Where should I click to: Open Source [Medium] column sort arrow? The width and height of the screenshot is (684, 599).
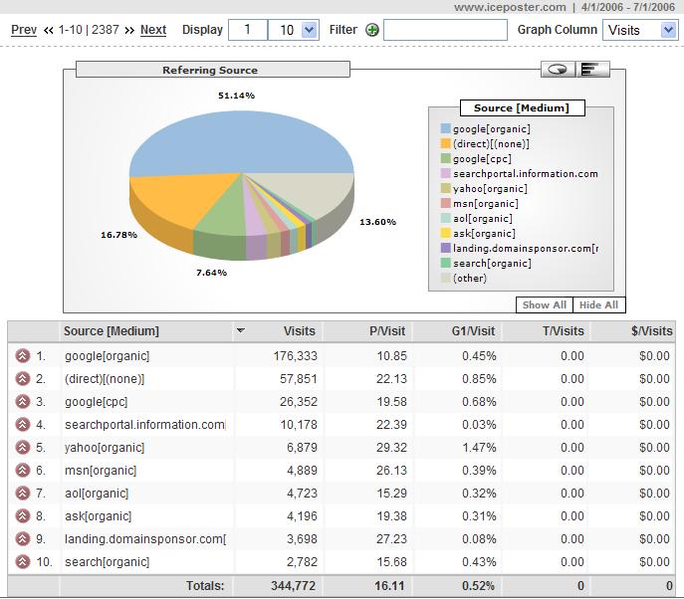[x=240, y=330]
